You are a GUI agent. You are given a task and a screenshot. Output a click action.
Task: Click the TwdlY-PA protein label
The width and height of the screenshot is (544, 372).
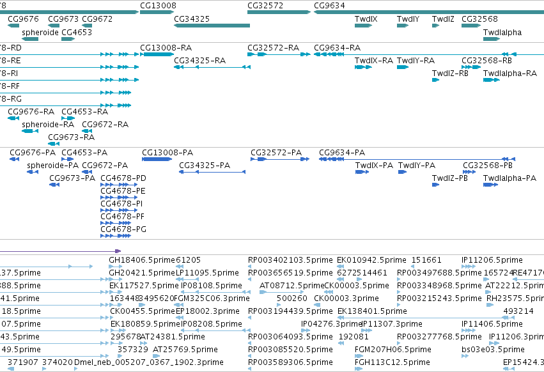417,165
